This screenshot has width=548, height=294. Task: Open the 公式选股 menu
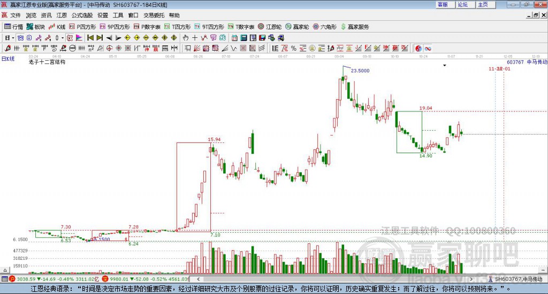tap(81, 15)
